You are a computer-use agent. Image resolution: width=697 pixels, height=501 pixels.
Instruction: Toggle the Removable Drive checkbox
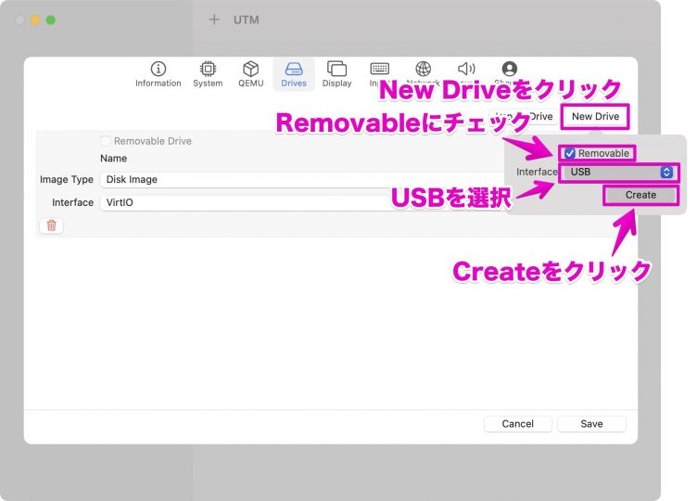tap(106, 141)
